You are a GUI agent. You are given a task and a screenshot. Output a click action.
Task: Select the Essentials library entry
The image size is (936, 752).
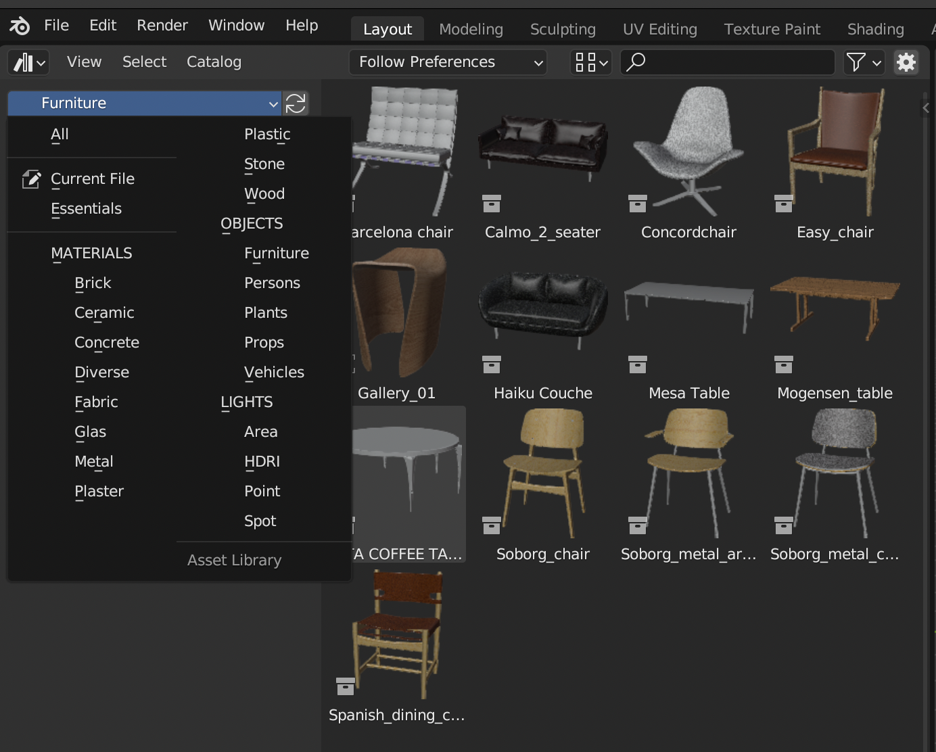pyautogui.click(x=86, y=209)
